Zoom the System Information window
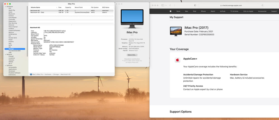 point(10,4)
